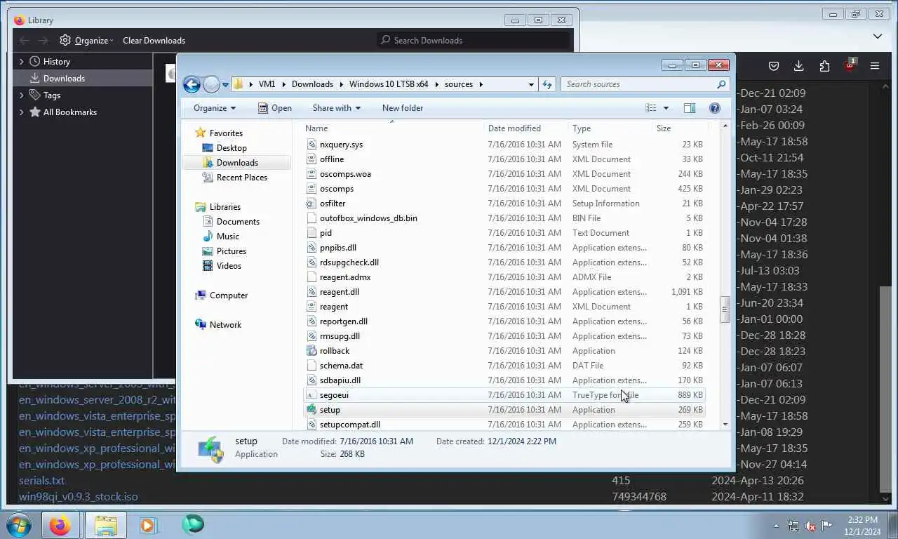Open the address bar history dropdown
The image size is (898, 539).
click(531, 84)
